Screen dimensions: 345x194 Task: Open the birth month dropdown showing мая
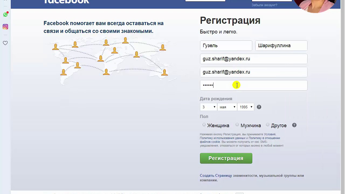point(227,107)
